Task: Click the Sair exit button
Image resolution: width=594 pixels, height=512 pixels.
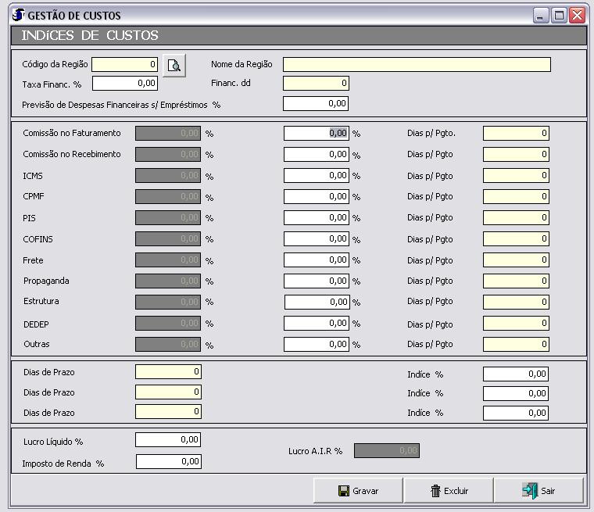Action: 539,491
